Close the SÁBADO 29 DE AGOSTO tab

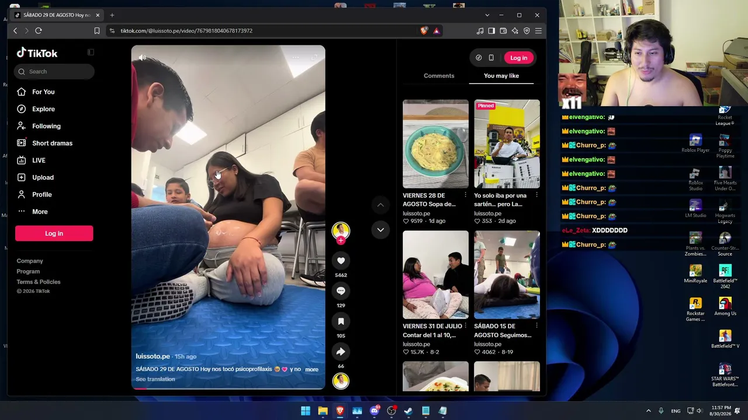click(98, 15)
